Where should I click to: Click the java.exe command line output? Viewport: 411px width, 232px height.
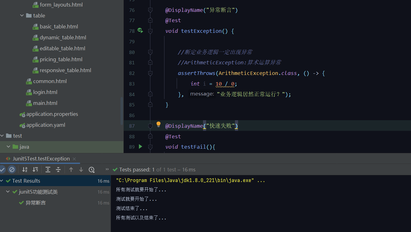click(190, 180)
